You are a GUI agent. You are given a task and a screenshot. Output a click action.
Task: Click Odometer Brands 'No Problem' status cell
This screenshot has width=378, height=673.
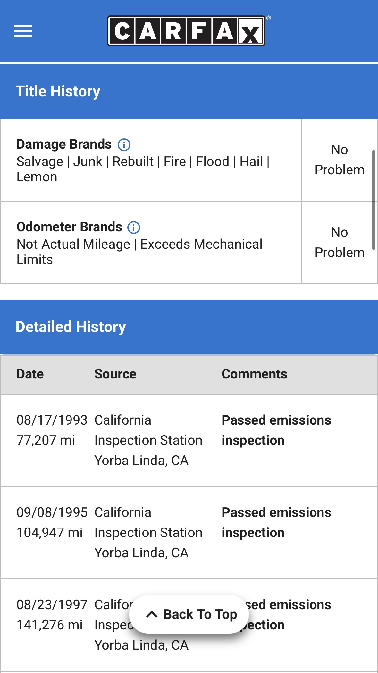click(340, 242)
